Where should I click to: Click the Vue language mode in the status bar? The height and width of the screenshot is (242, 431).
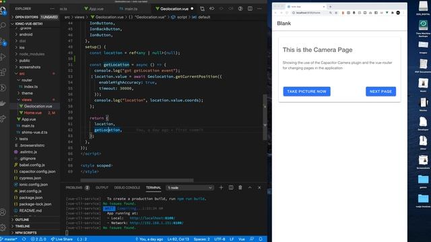(x=242, y=239)
